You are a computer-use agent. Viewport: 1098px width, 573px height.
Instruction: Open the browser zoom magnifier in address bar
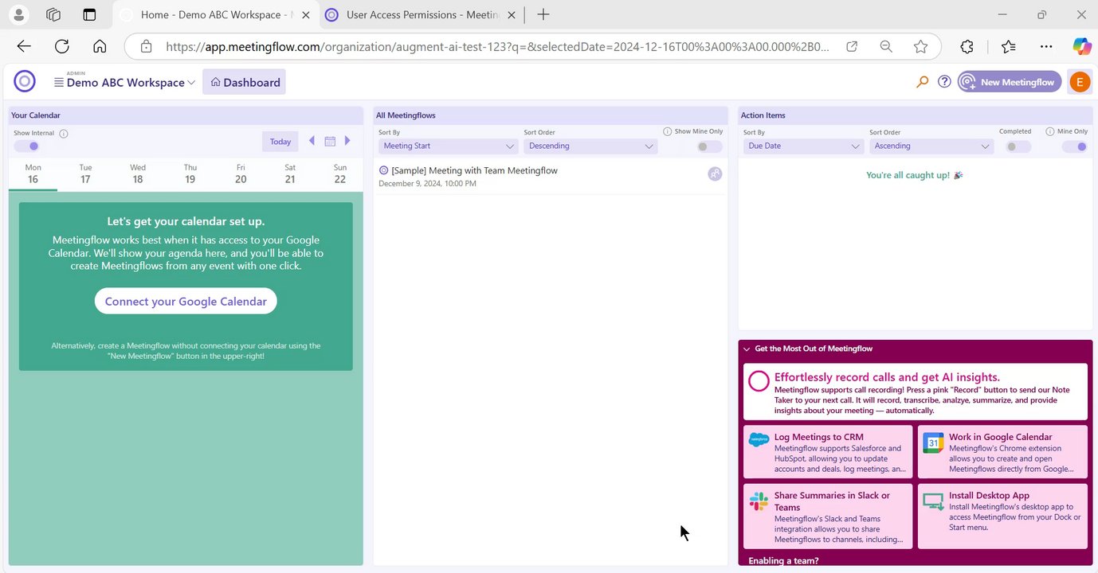(886, 46)
